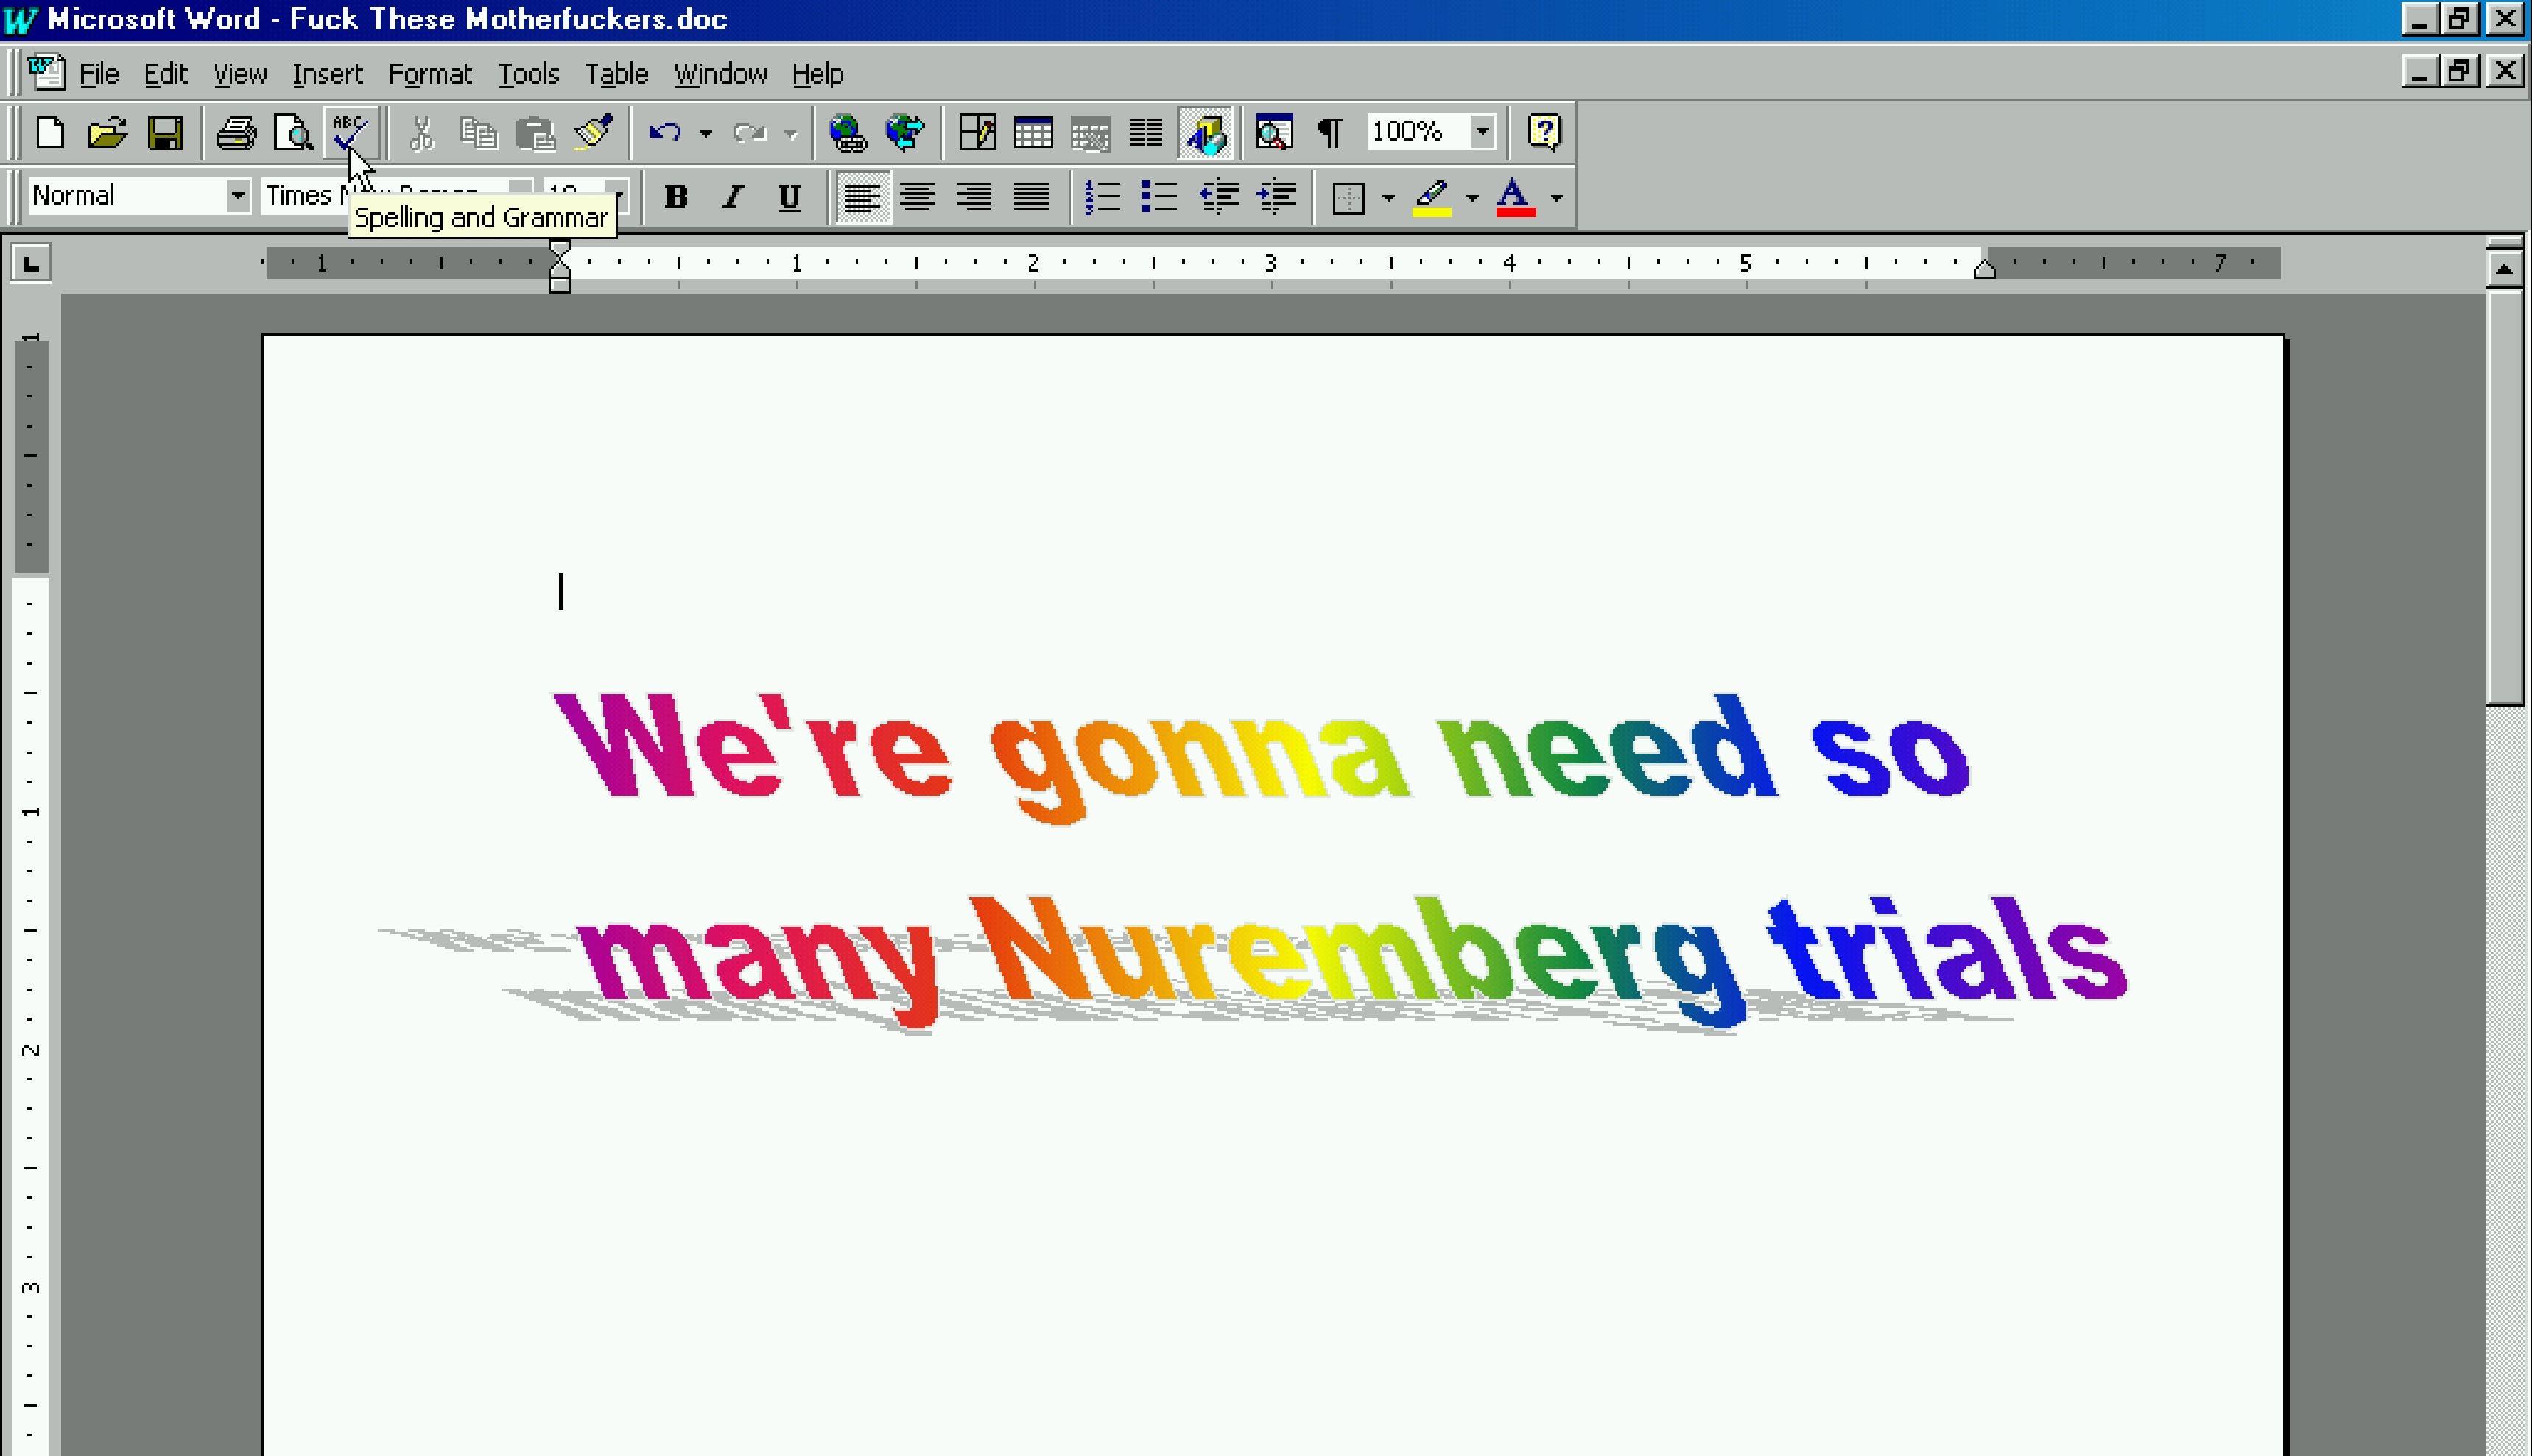Screen dimensions: 2532x1456
Task: Expand the font color dropdown arrow
Action: [x=1555, y=198]
